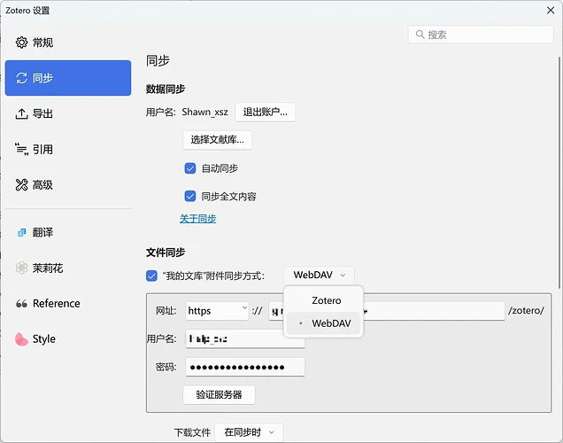Image resolution: width=563 pixels, height=443 pixels.
Task: Choose WebDAV from the sync method list
Action: pos(323,323)
